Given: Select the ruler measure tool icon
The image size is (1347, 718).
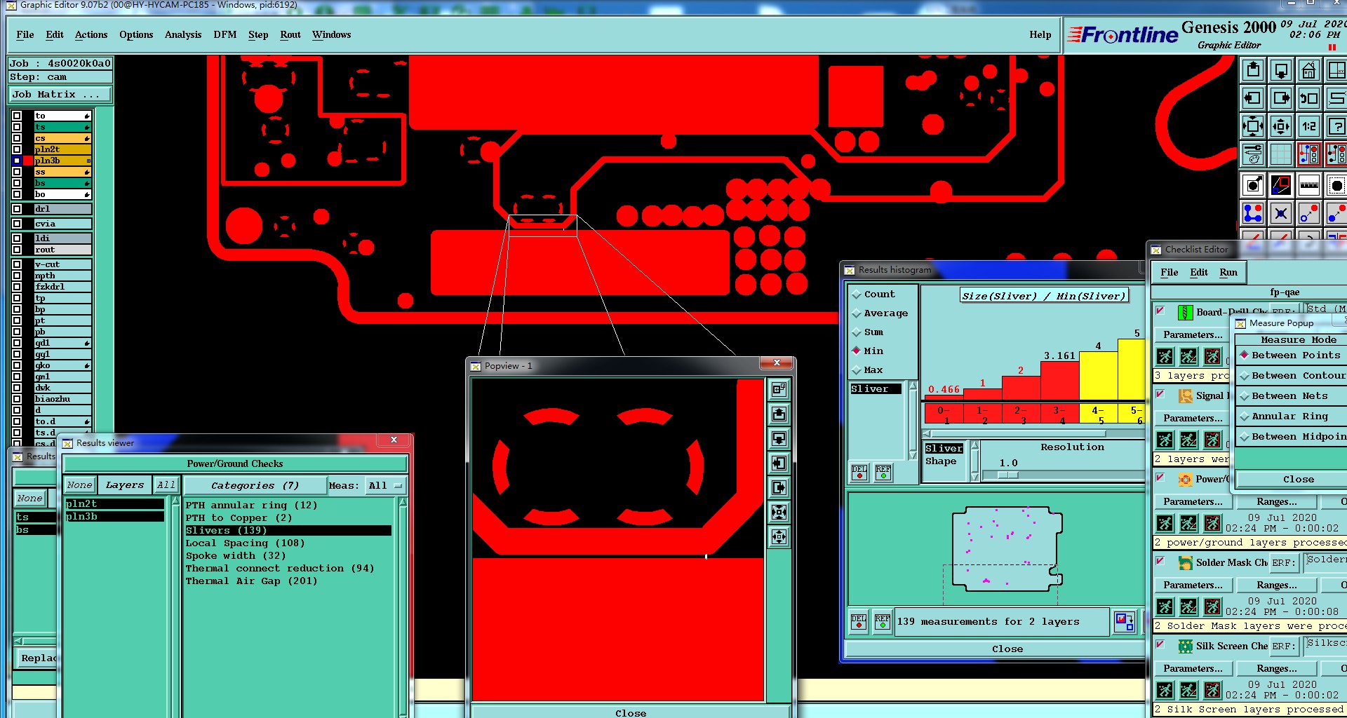Looking at the screenshot, I should tap(1309, 186).
